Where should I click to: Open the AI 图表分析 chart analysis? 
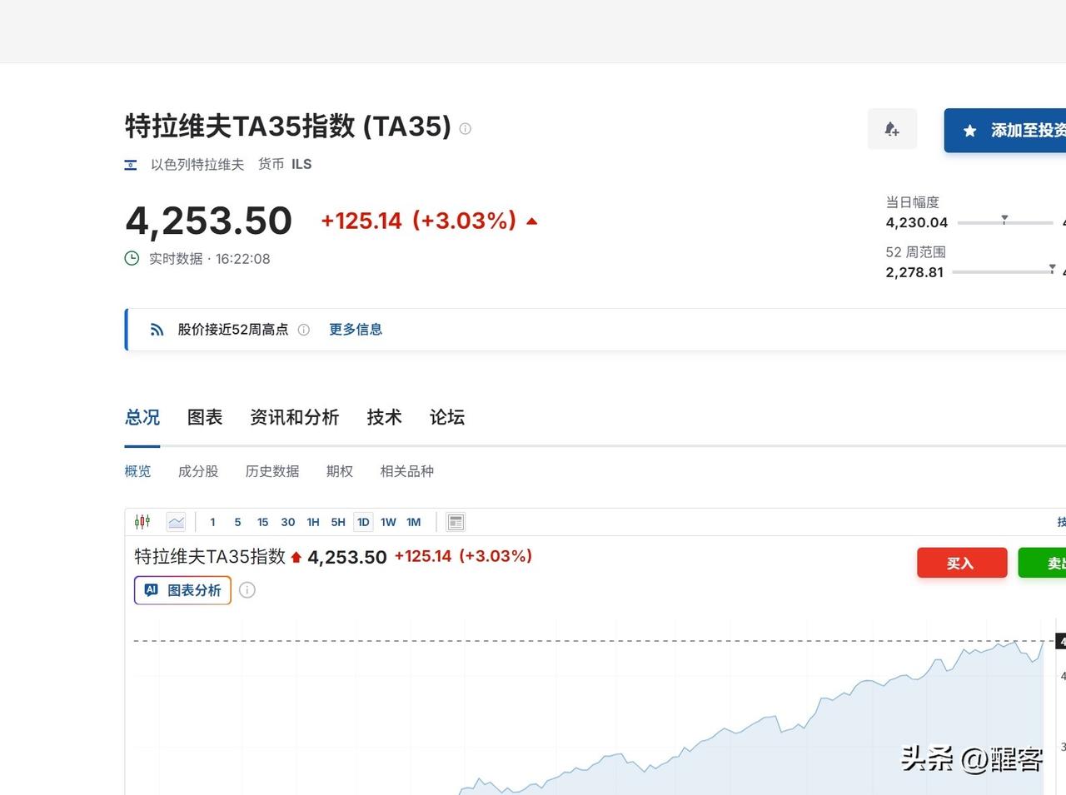coord(182,590)
